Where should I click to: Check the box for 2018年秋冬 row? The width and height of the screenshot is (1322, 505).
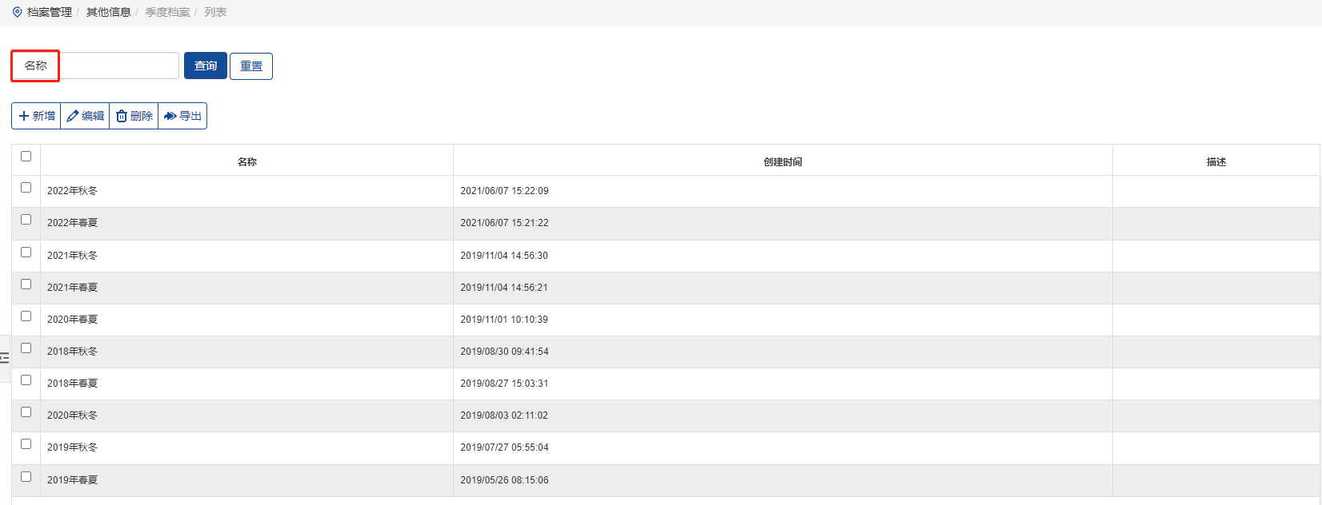(x=26, y=348)
